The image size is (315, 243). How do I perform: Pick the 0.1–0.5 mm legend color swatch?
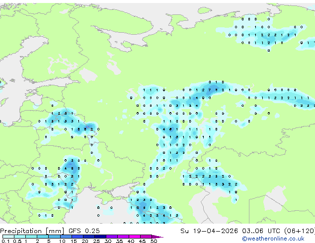(8, 237)
